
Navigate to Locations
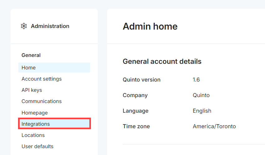[x=33, y=135]
